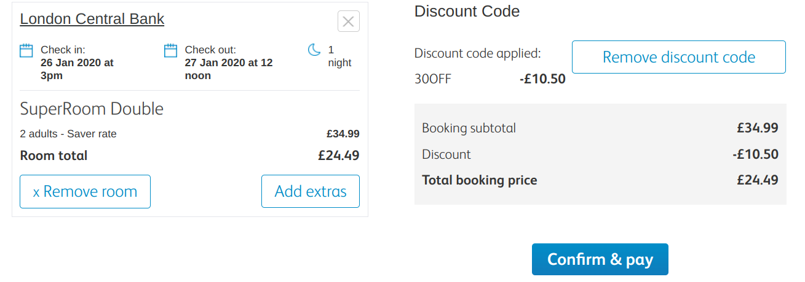Click the moon night-count icon

tap(314, 50)
